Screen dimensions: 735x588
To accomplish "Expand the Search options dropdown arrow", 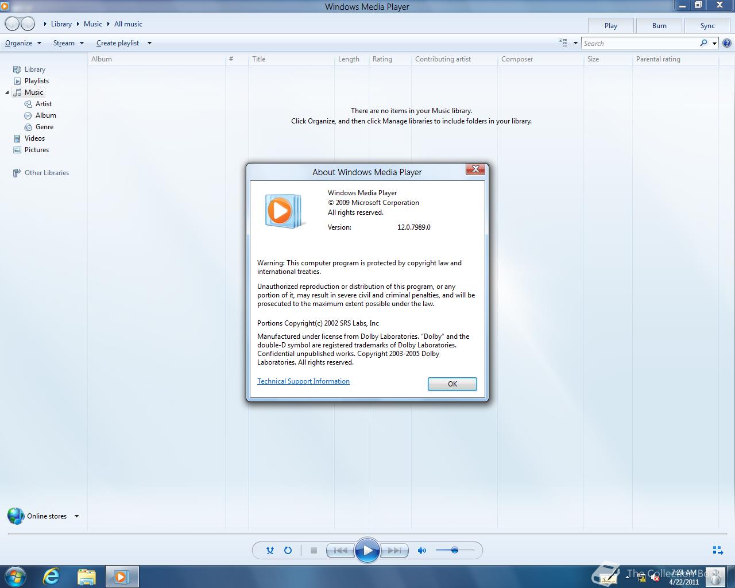I will 714,43.
